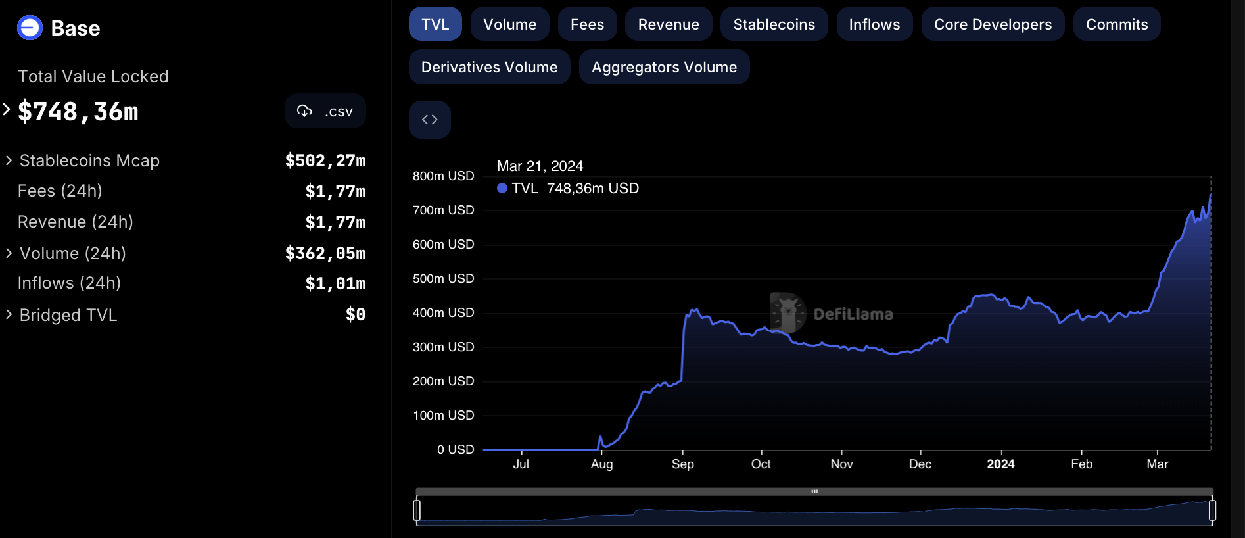This screenshot has height=538, width=1245.
Task: Click the Base chain logo icon
Action: pyautogui.click(x=30, y=28)
